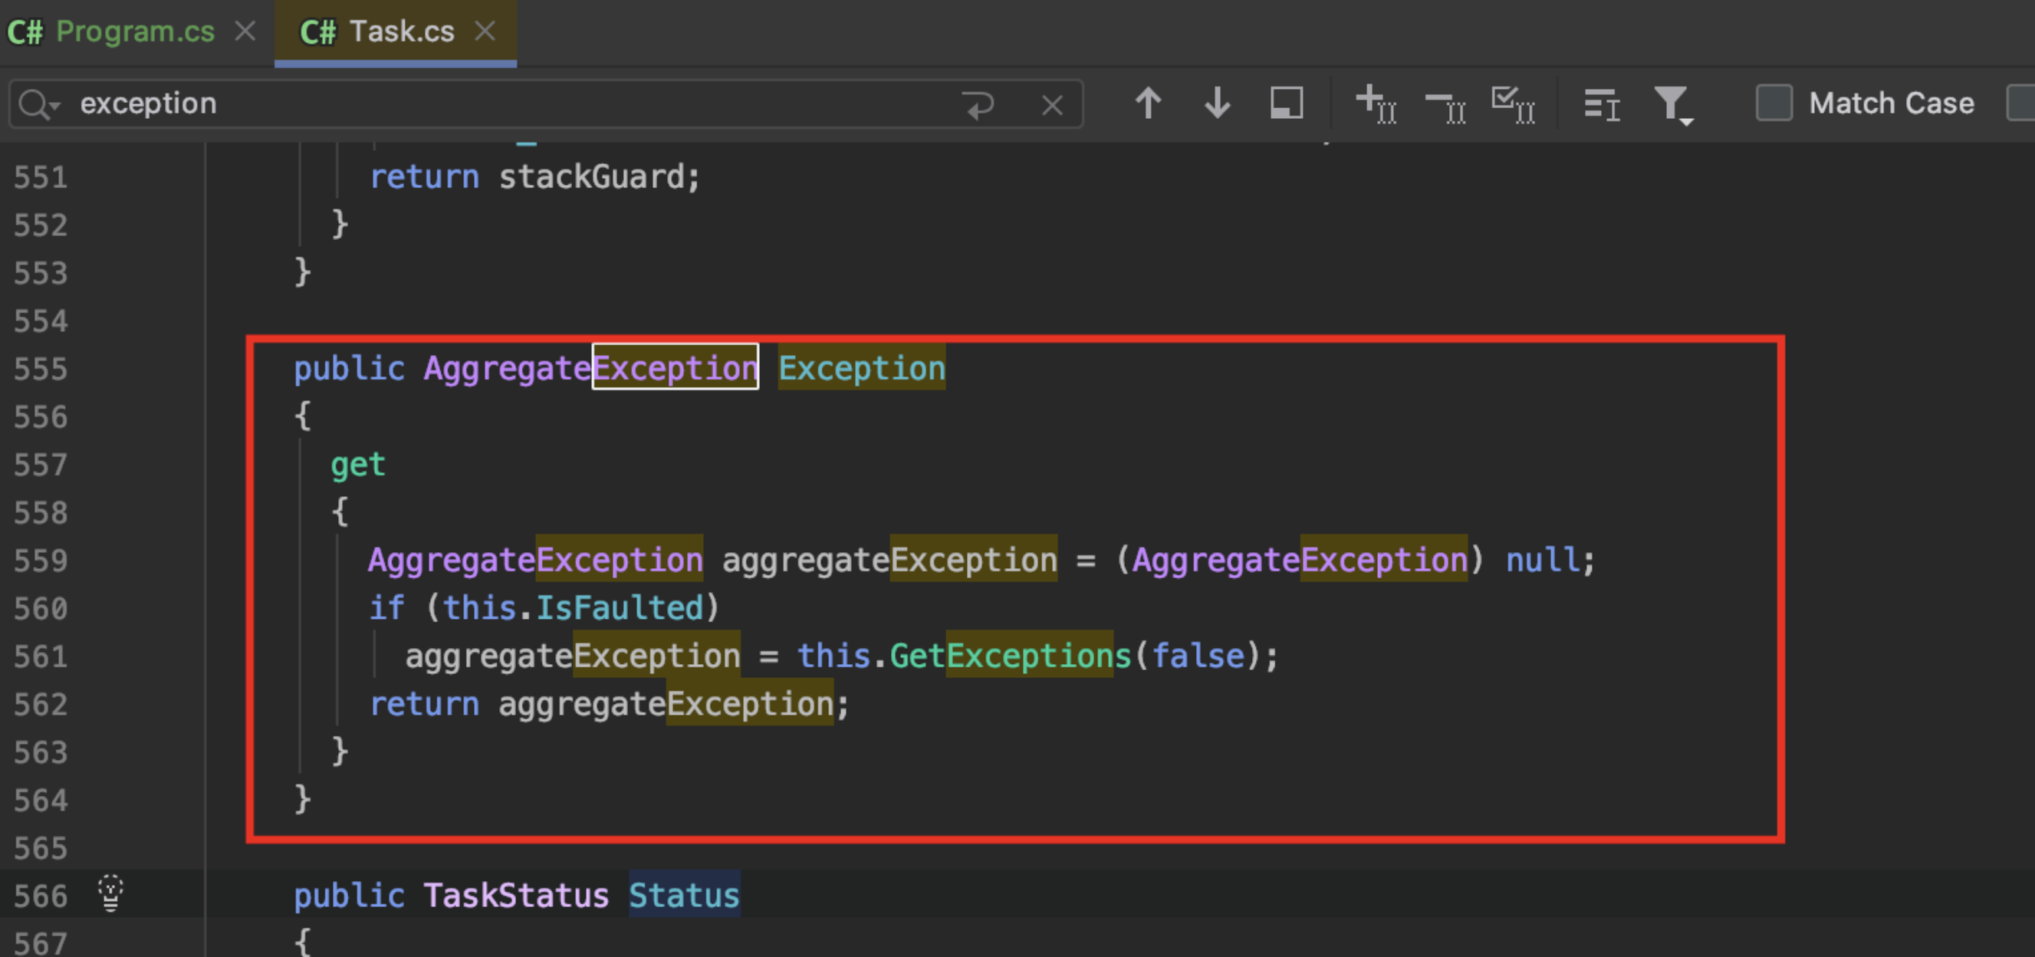Viewport: 2035px width, 957px height.
Task: Close the Program.cs tab
Action: tap(245, 31)
